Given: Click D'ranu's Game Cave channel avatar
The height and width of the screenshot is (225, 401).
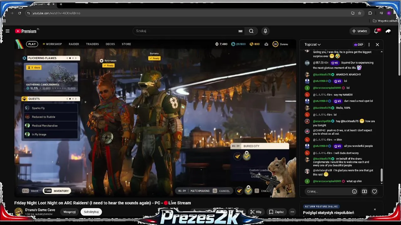Looking at the screenshot, I should (x=19, y=212).
